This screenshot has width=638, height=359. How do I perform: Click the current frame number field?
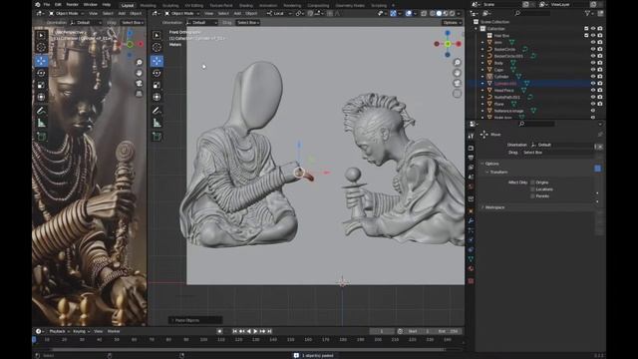382,331
